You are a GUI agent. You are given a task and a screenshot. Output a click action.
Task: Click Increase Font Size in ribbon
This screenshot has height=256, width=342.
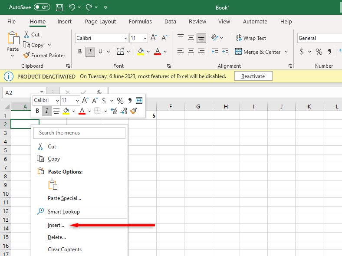pos(154,38)
